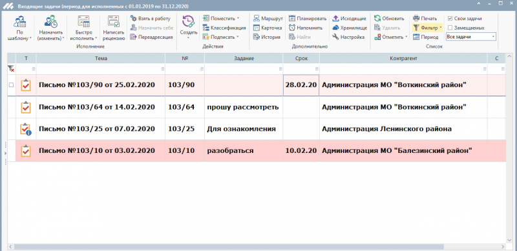Sort by Контрагент column header
Image resolution: width=517 pixels, height=251 pixels.
click(x=403, y=58)
